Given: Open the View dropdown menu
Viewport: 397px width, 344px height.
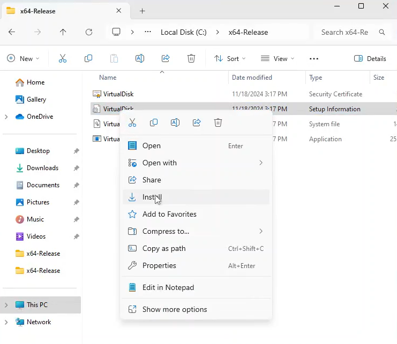Looking at the screenshot, I should coord(278,59).
